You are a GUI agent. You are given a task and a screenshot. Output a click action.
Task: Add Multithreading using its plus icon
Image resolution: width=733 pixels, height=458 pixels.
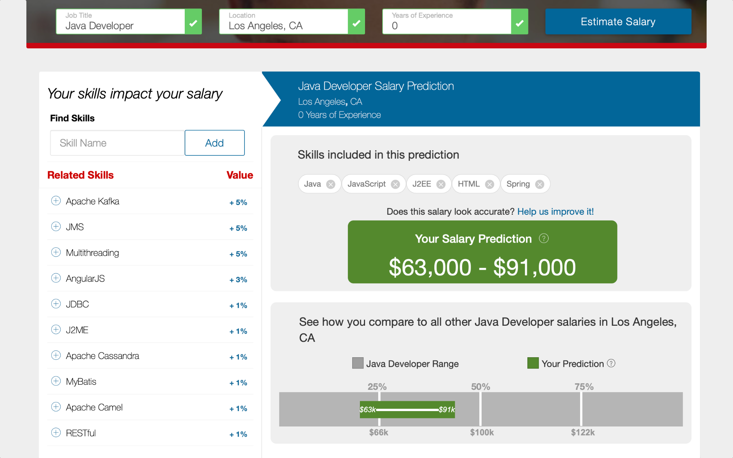(56, 252)
